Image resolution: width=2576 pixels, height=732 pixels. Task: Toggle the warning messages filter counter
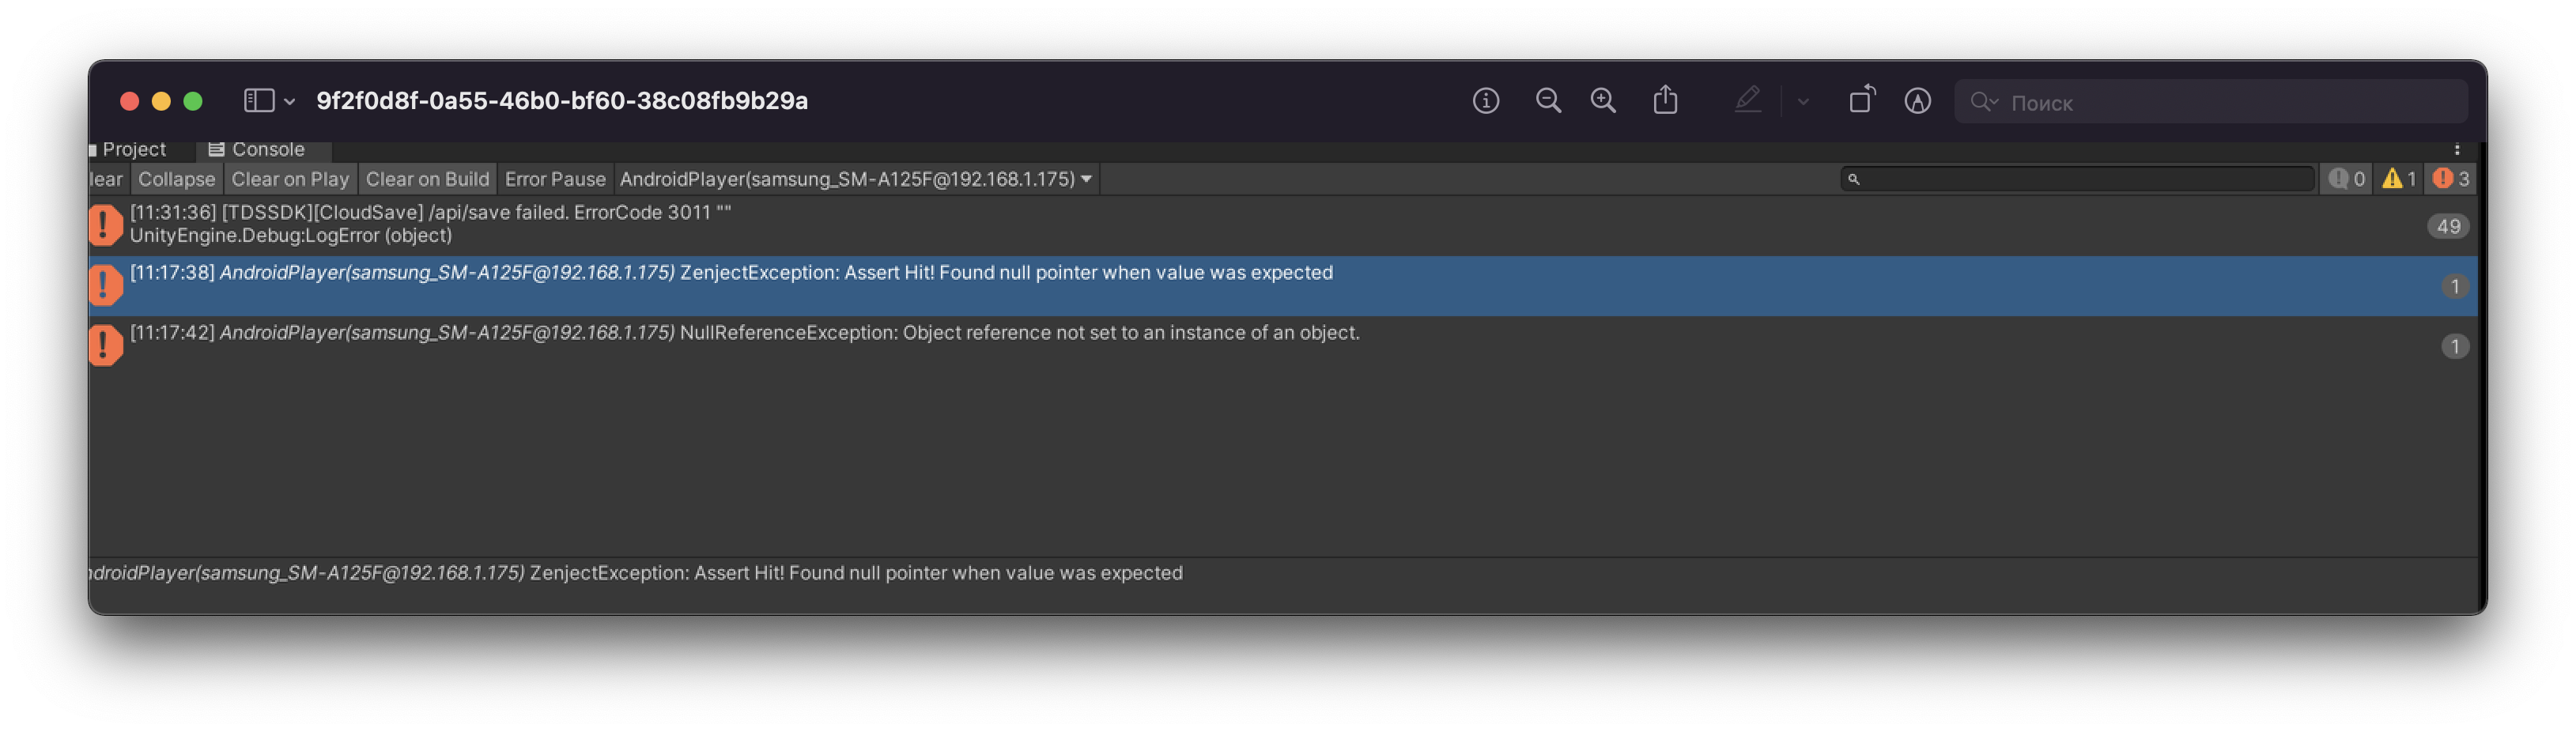(x=2398, y=180)
